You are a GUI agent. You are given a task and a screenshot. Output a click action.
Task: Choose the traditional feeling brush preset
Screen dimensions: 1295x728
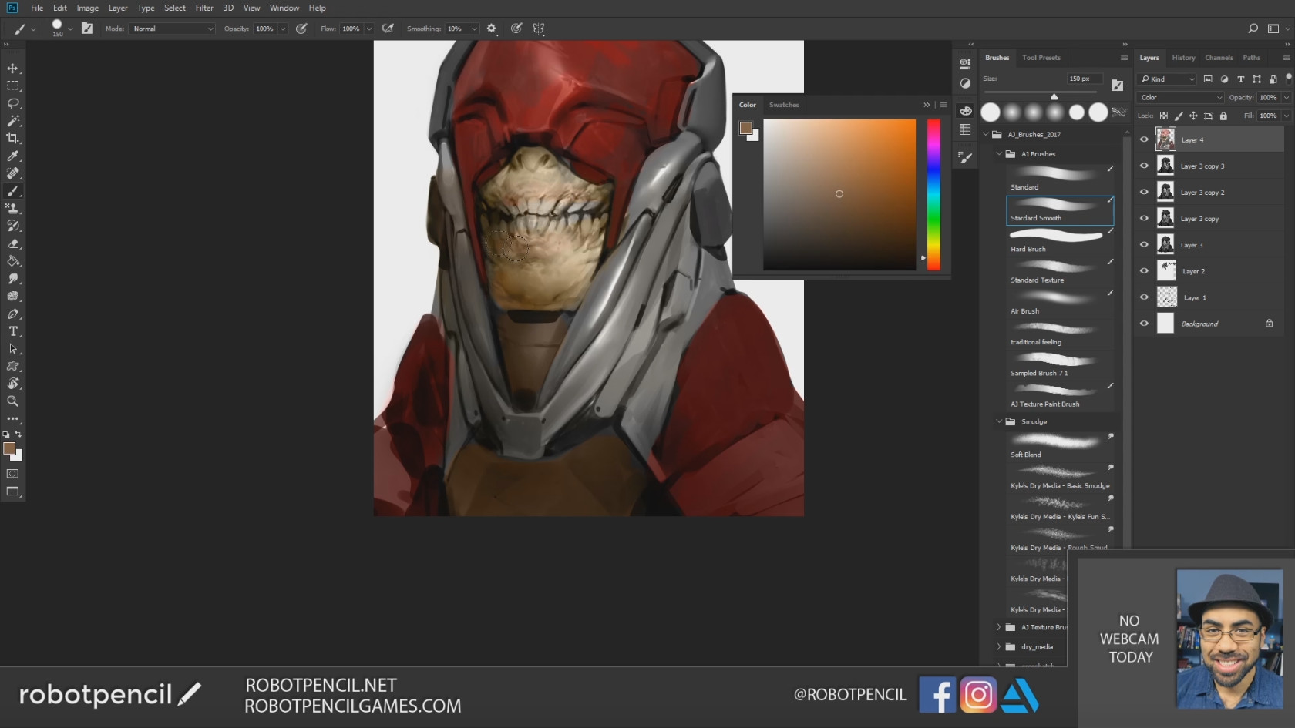coord(1061,334)
